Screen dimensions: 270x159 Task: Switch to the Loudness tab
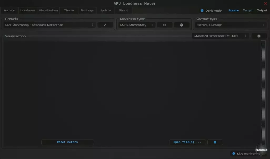tap(28, 10)
